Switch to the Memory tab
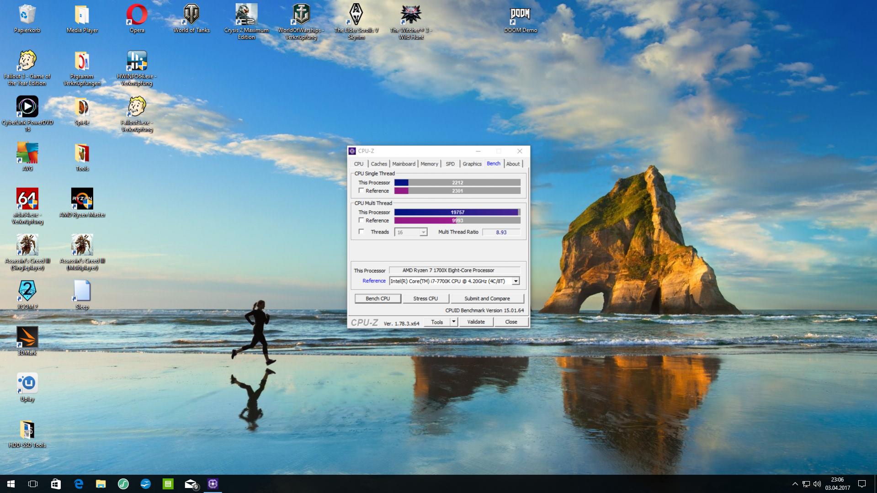877x493 pixels. 429,164
